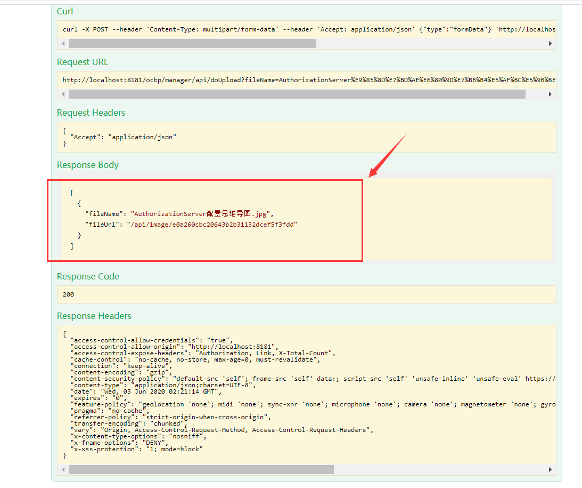Click the content-type application/json header line

[x=163, y=385]
